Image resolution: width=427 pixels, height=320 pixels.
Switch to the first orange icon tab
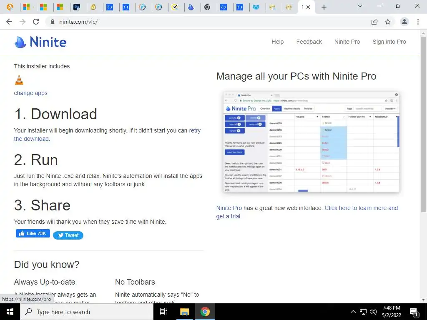pos(10,7)
